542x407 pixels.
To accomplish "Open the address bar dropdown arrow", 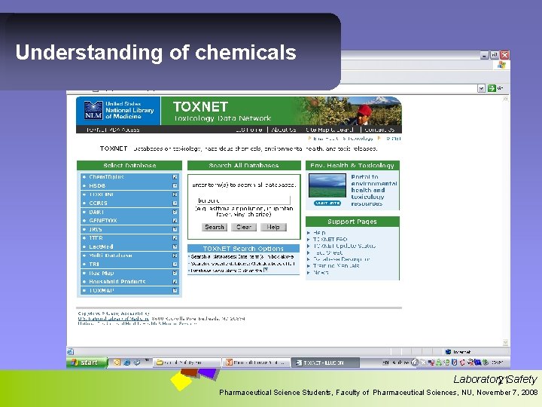I will [481, 88].
